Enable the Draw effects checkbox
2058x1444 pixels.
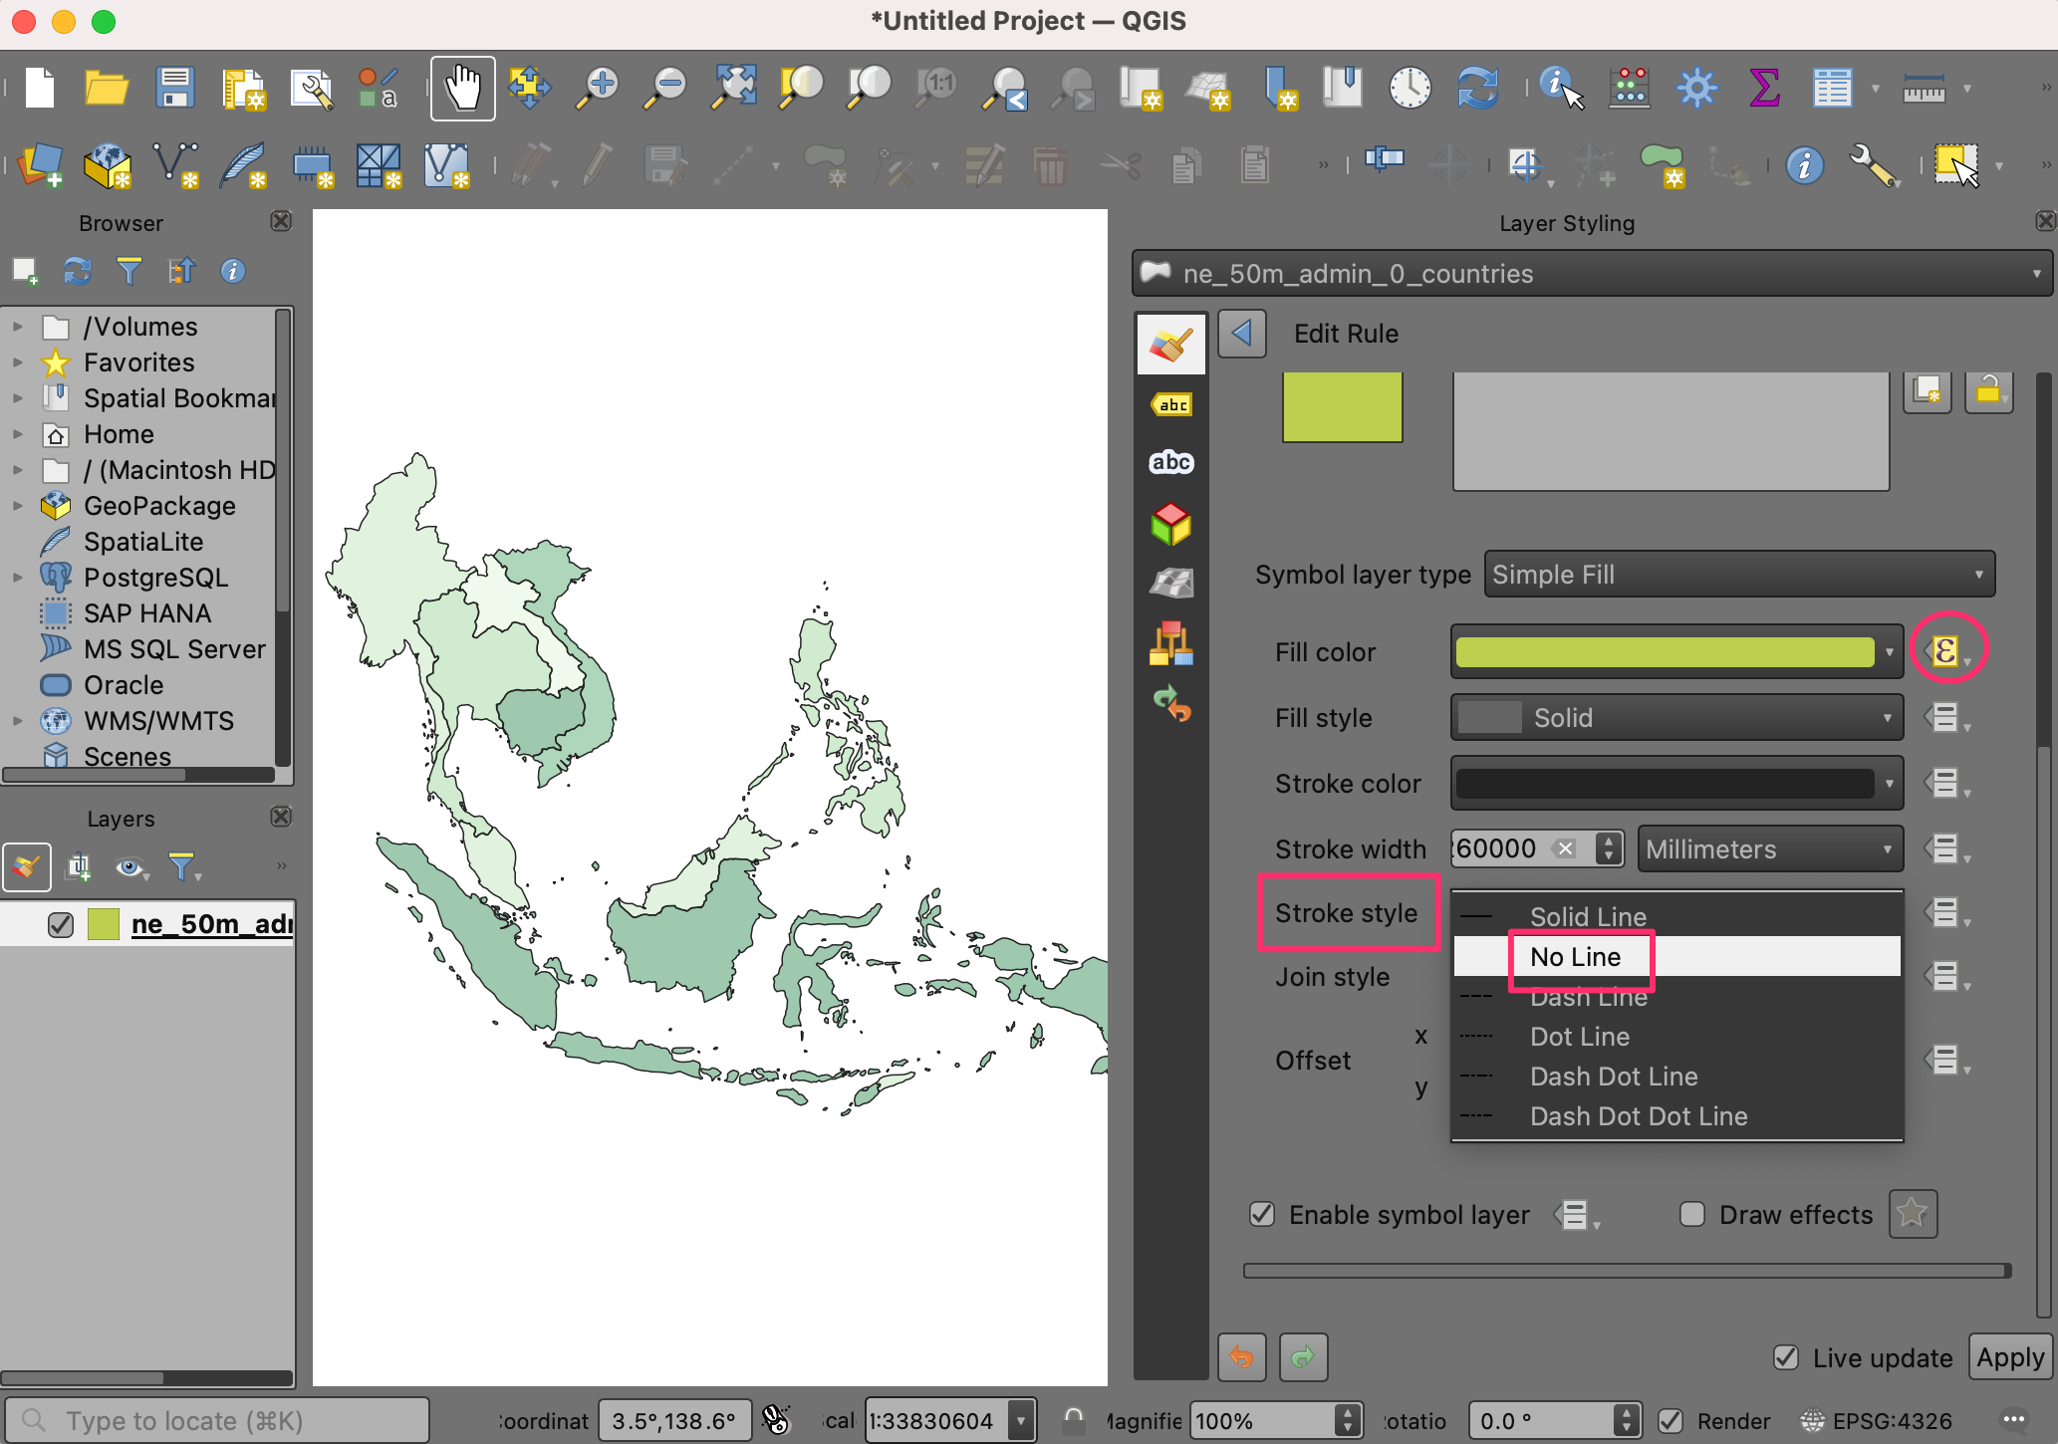[x=1691, y=1214]
